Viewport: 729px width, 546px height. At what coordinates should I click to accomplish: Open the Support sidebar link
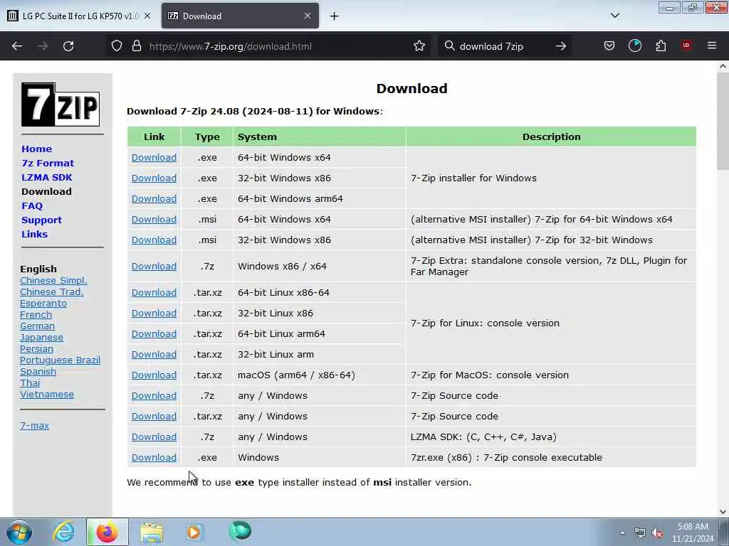pos(42,220)
